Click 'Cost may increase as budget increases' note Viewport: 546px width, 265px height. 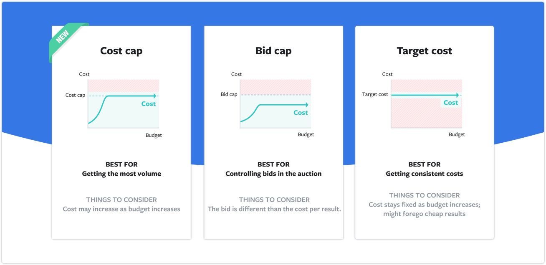coord(121,209)
